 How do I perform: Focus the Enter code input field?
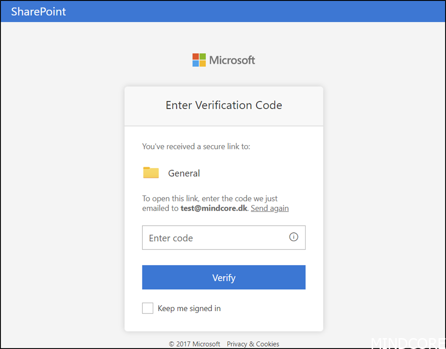[x=224, y=238]
